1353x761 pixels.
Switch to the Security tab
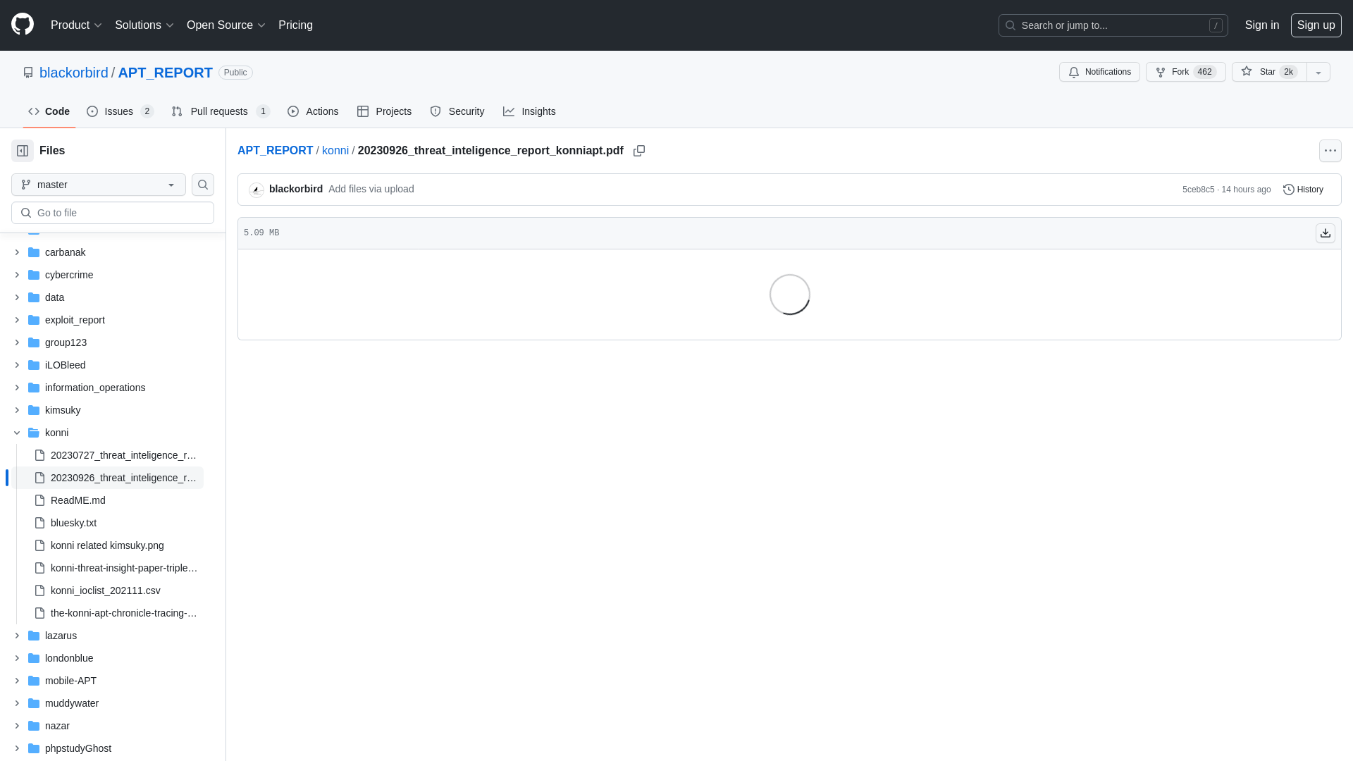457,111
